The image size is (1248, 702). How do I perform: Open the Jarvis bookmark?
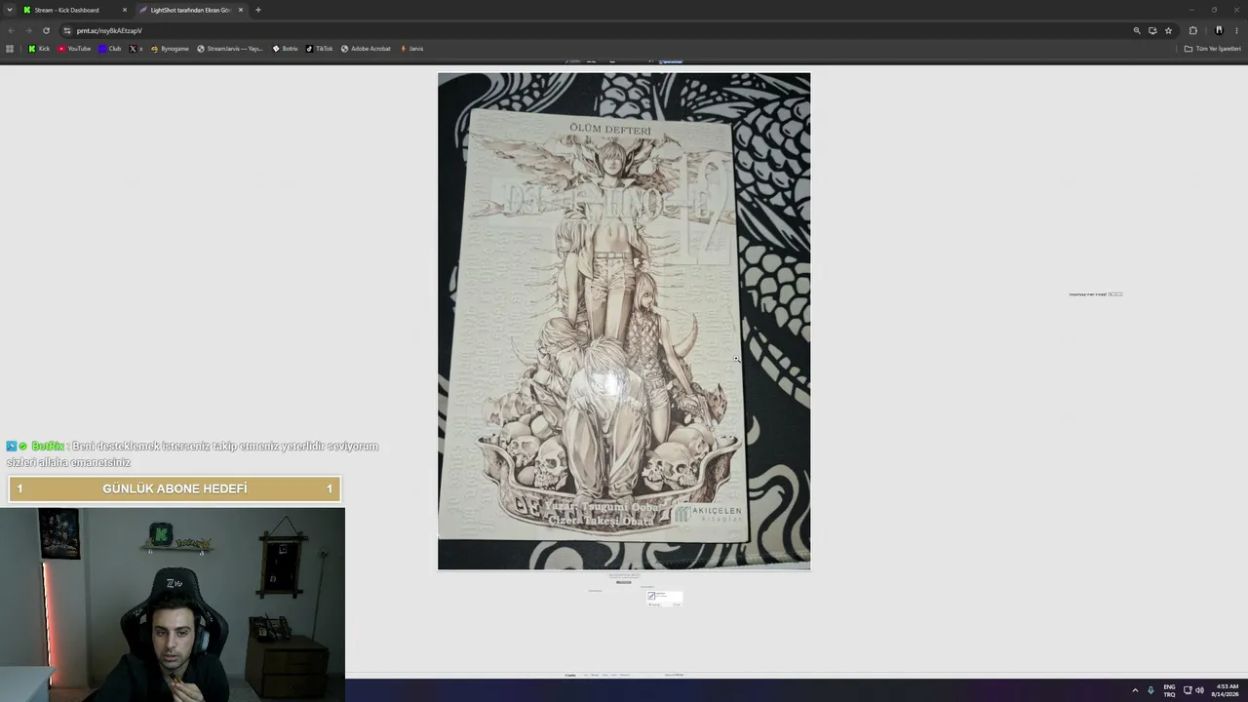coord(411,49)
